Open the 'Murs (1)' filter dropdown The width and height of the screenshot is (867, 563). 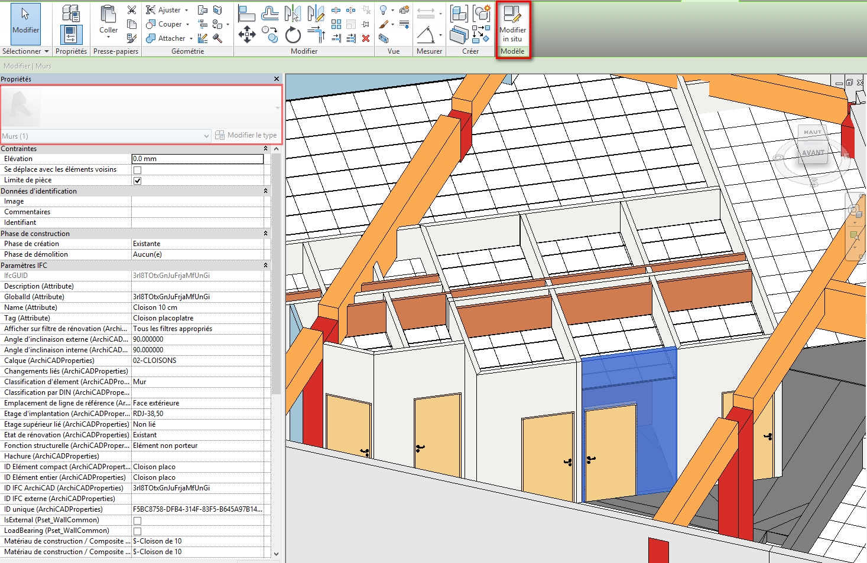coord(206,136)
